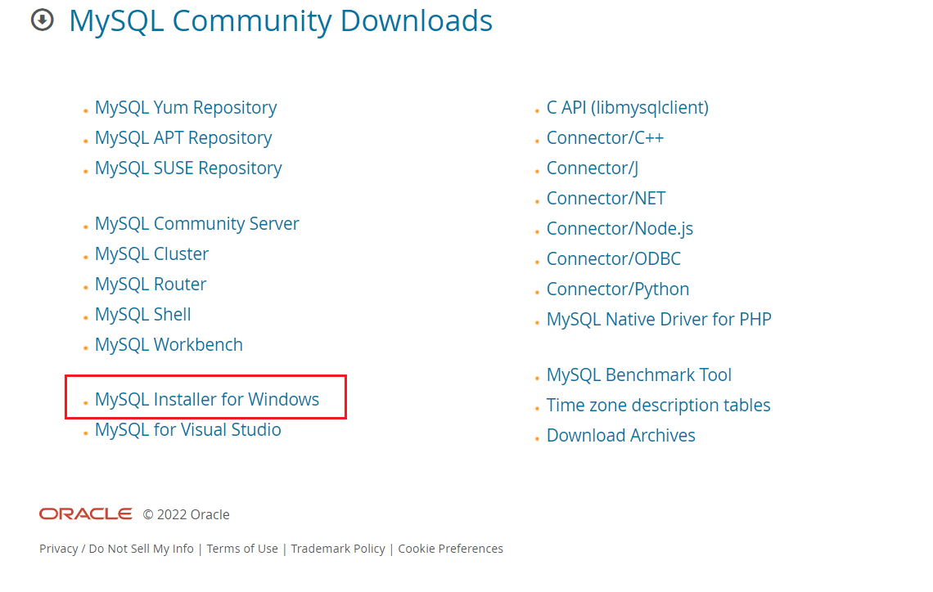Open the MySQL for Visual Studio link
Screen dimensions: 933x592
tap(188, 430)
